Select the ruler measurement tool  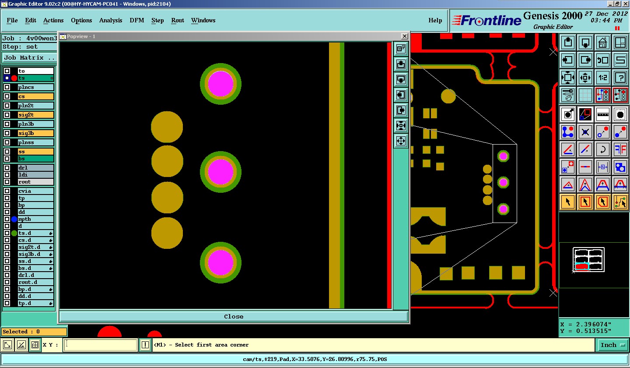603,114
